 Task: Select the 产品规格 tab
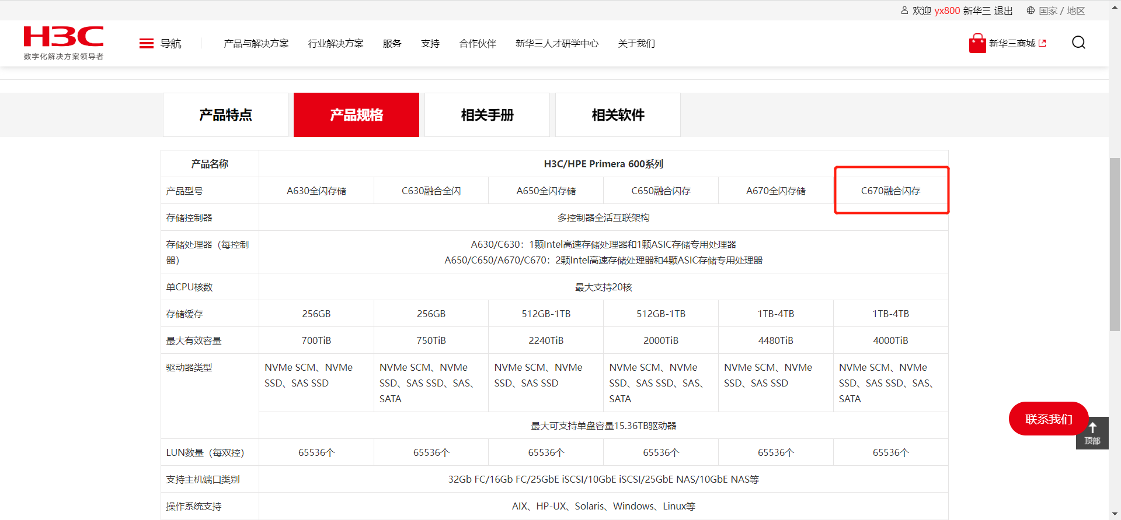click(356, 115)
